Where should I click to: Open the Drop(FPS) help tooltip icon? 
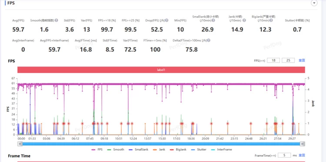point(167,20)
